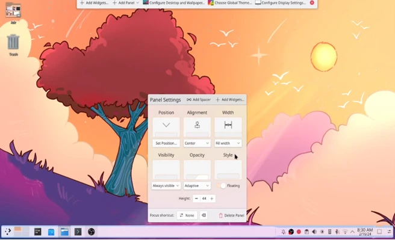Click the Opacity preview tile
This screenshot has height=240, width=395.
(x=197, y=170)
